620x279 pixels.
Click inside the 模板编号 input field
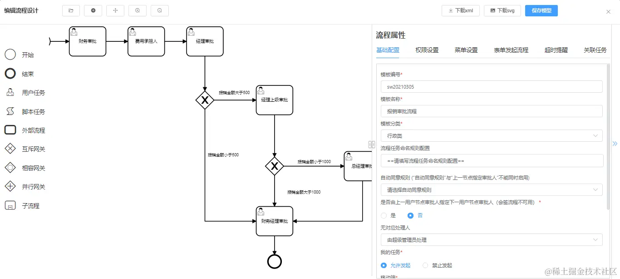[x=492, y=86]
